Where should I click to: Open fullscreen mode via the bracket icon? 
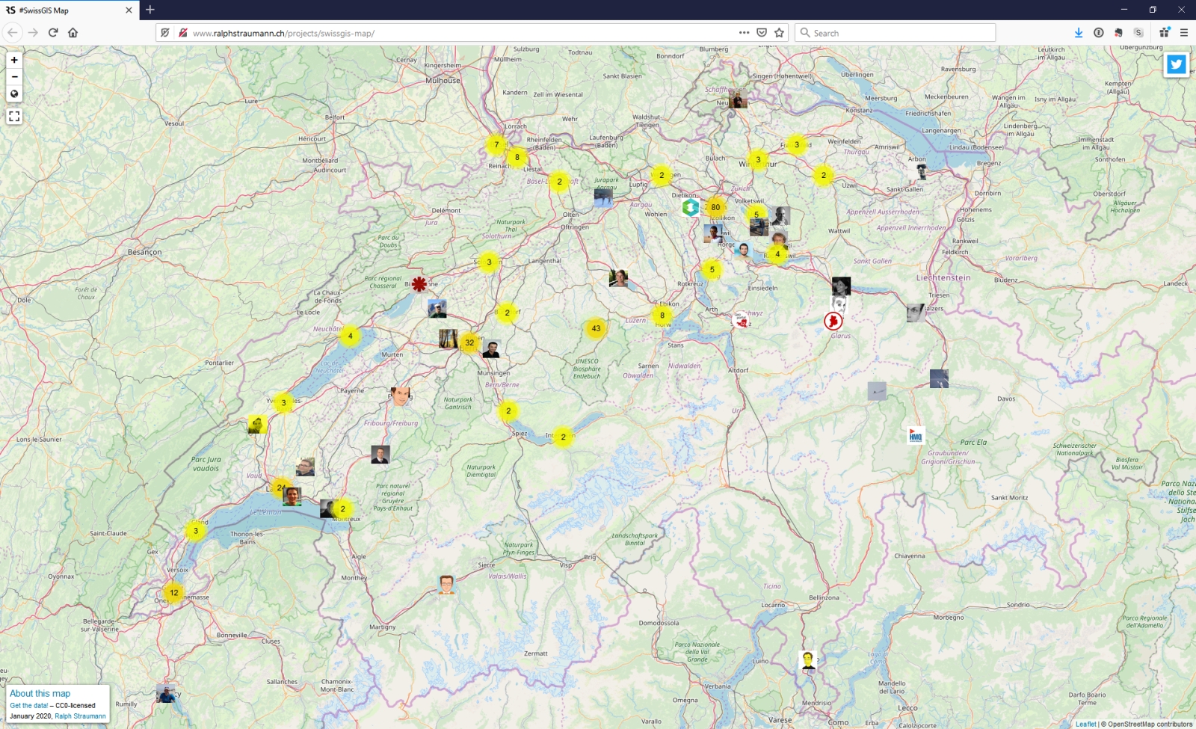[x=13, y=116]
